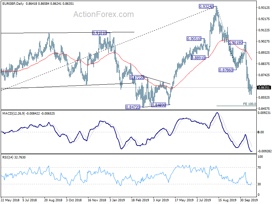Click the current price tag 0.86351
This screenshot has height=204, width=272.
(x=264, y=88)
